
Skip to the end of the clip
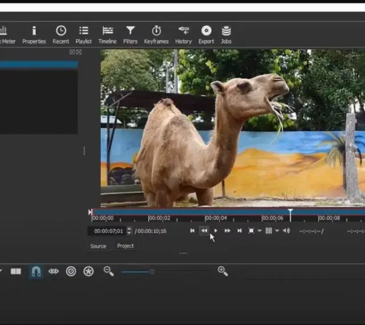[x=240, y=231]
